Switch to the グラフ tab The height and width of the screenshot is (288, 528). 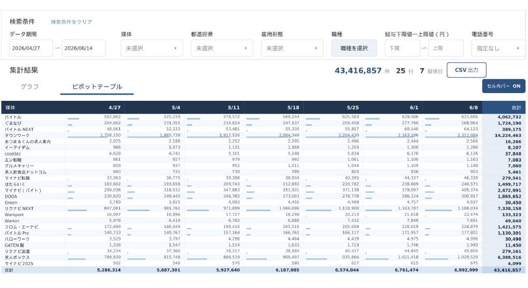(30, 86)
